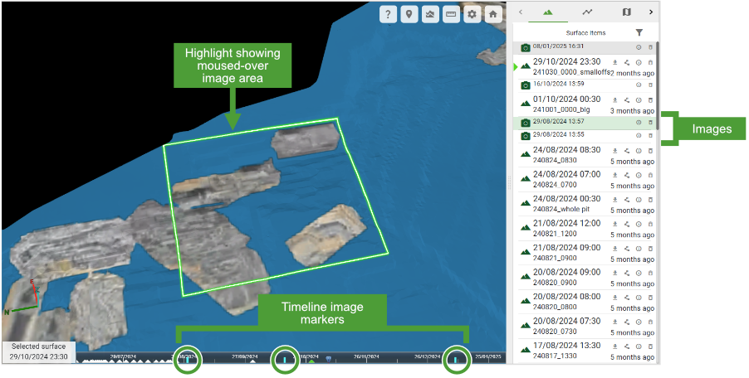Delete the 29/10/2024 23:30 surface

pos(650,62)
